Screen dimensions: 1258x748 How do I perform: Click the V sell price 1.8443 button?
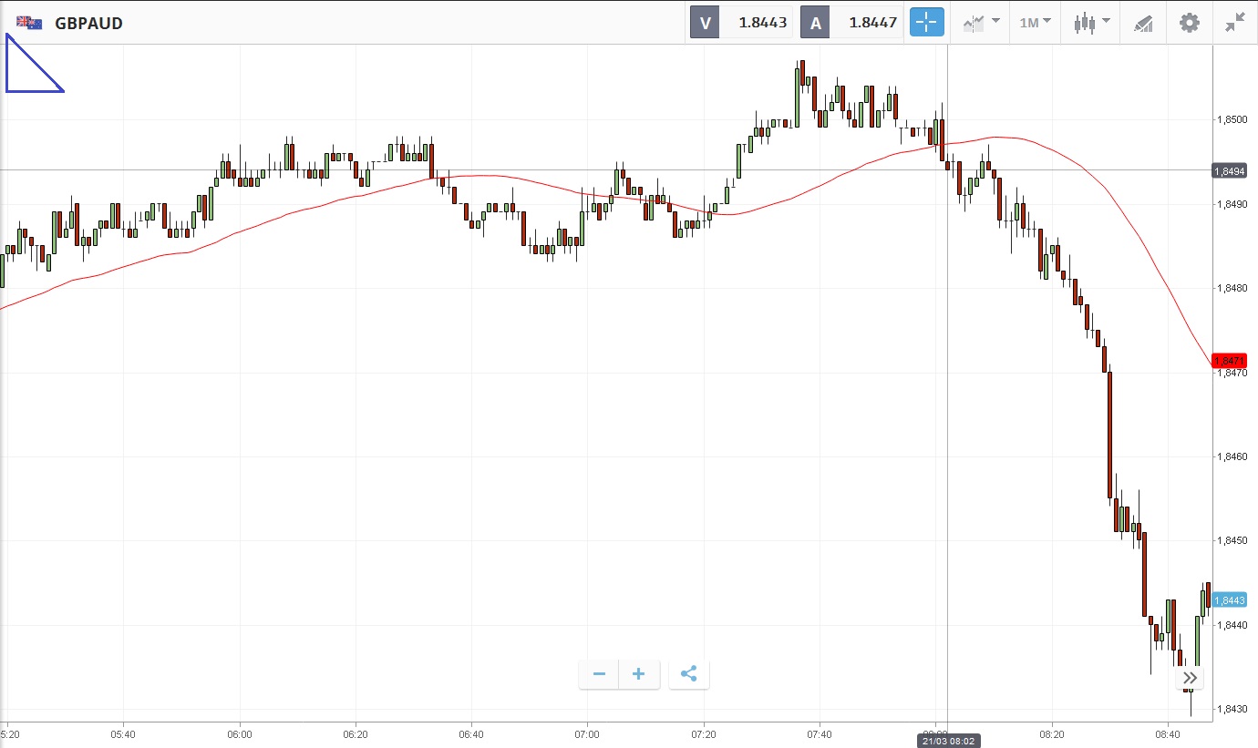point(741,23)
